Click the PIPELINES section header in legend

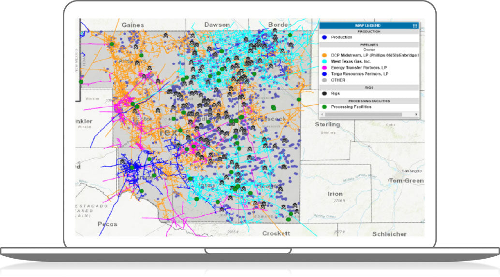pos(369,45)
